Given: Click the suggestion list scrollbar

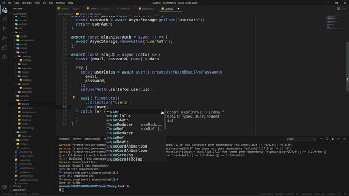Looking at the screenshot, I should [x=165, y=119].
